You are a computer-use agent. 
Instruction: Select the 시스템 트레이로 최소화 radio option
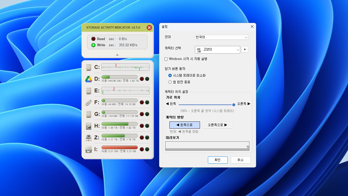coord(170,76)
